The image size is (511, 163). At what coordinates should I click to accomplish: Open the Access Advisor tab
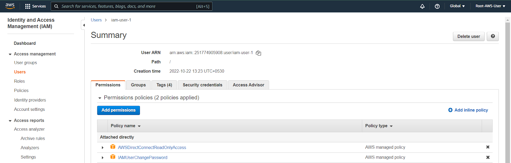[x=248, y=85]
